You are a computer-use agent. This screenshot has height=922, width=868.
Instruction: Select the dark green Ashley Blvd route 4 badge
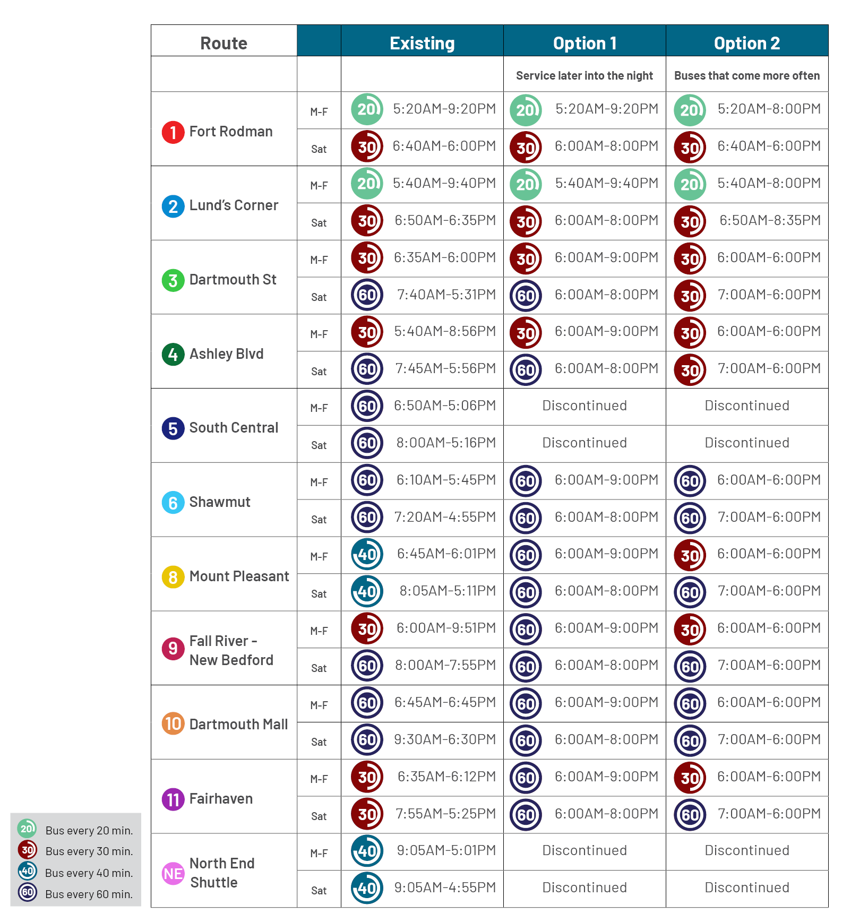(x=173, y=354)
